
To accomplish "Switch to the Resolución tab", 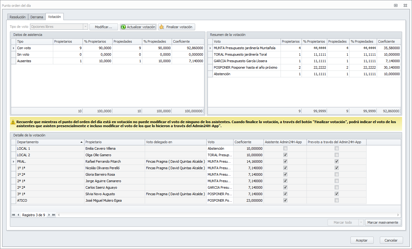I will tap(18, 17).
